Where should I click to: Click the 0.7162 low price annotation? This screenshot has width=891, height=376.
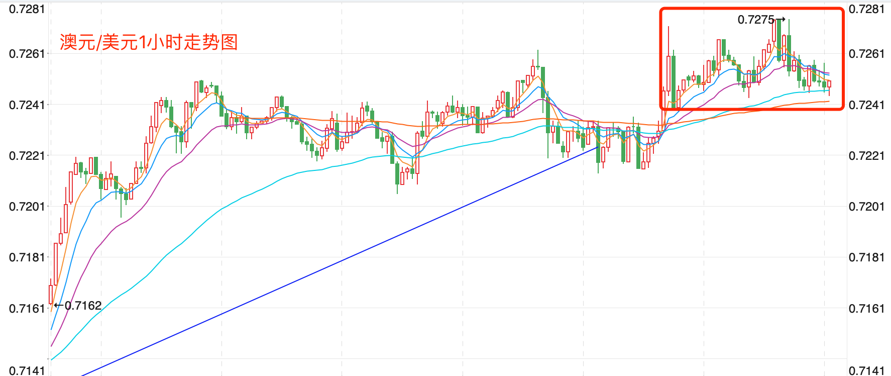pyautogui.click(x=83, y=306)
